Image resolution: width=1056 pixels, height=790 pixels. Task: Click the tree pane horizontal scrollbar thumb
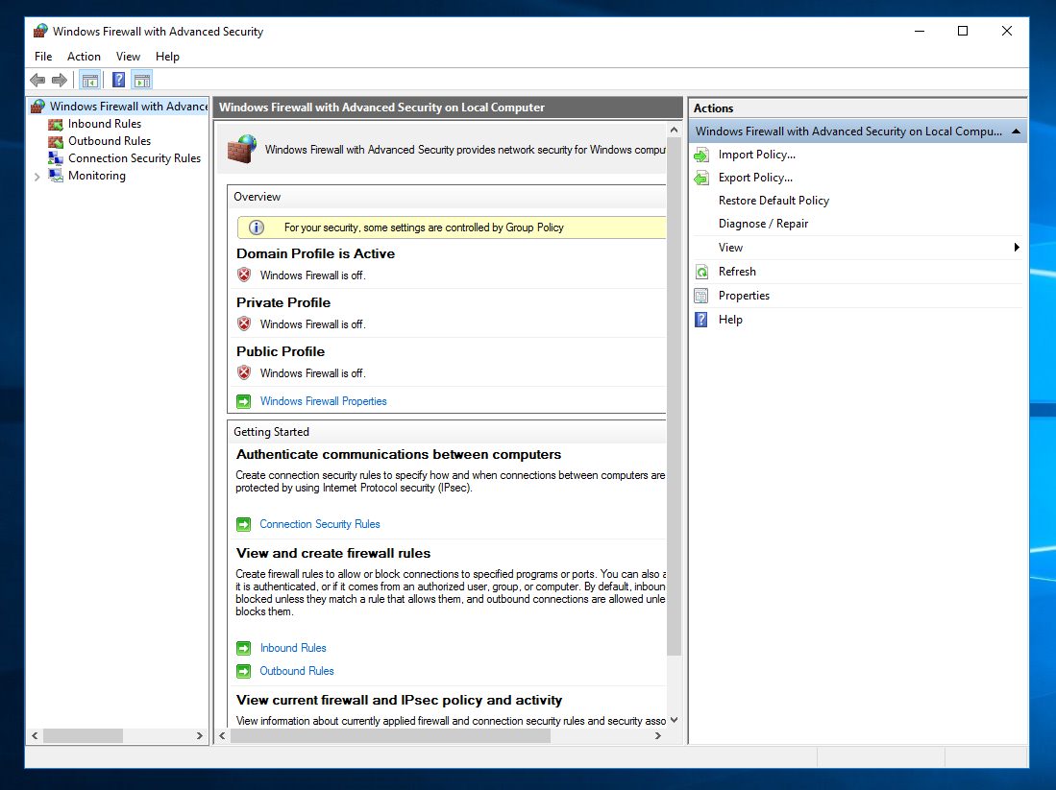[x=83, y=736]
